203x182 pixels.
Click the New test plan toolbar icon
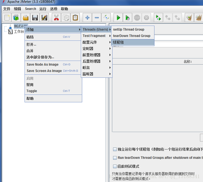coord(7,18)
